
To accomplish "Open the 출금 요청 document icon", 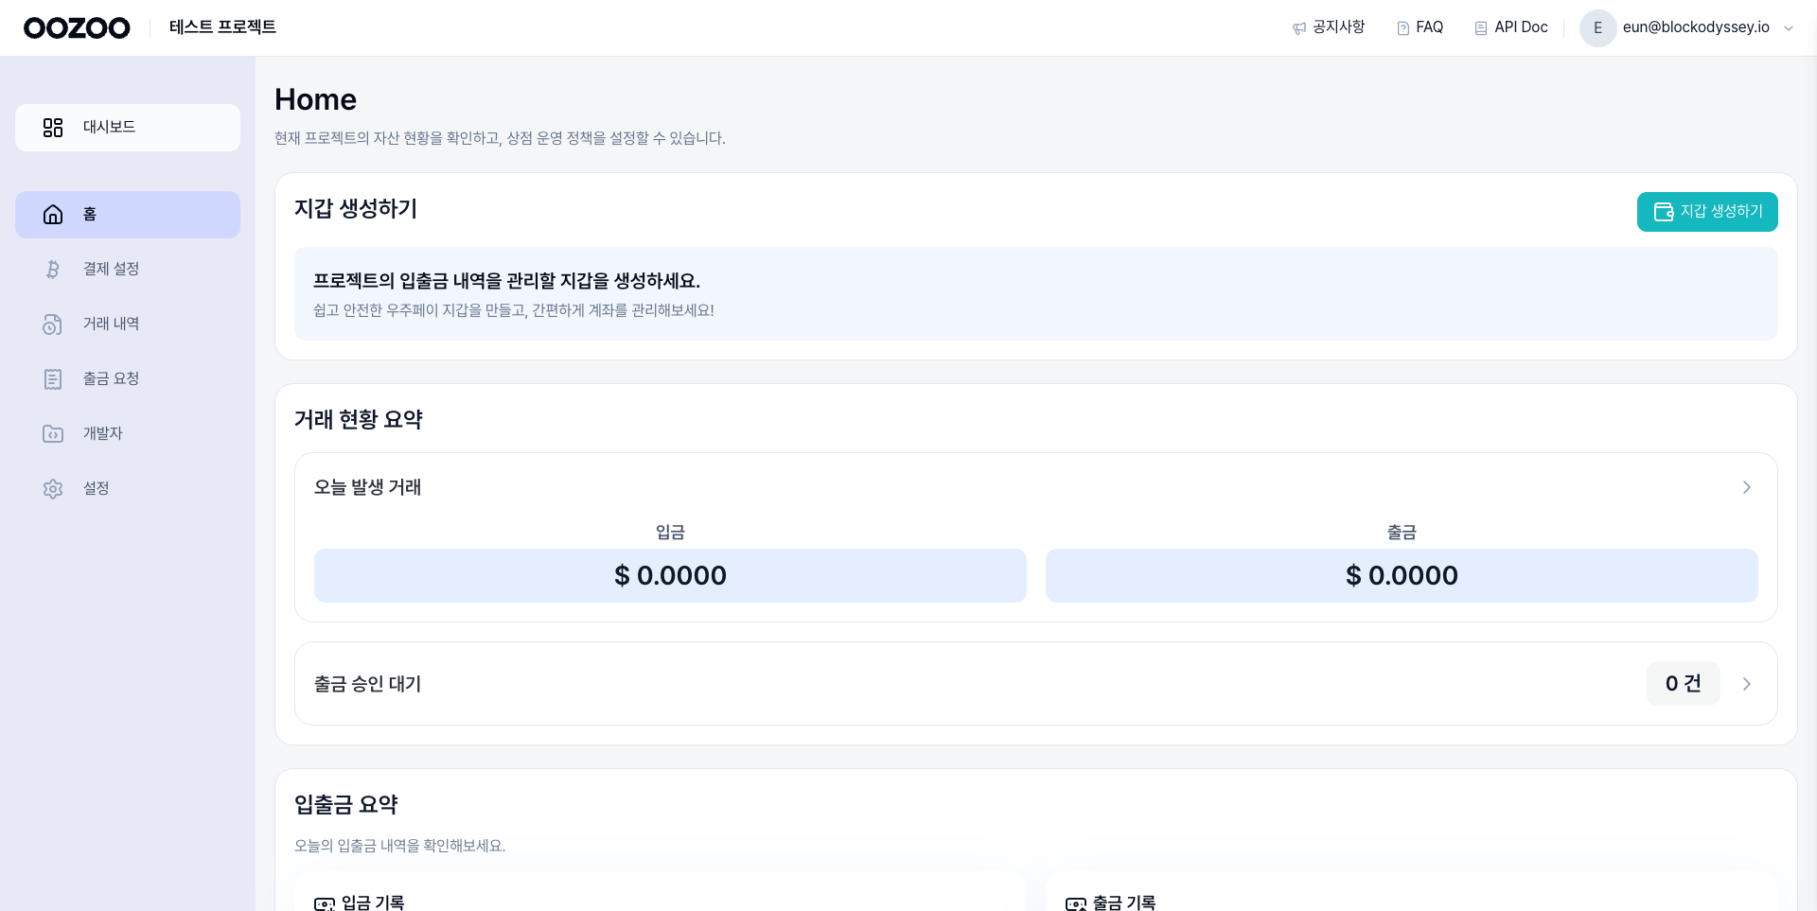I will coord(53,379).
